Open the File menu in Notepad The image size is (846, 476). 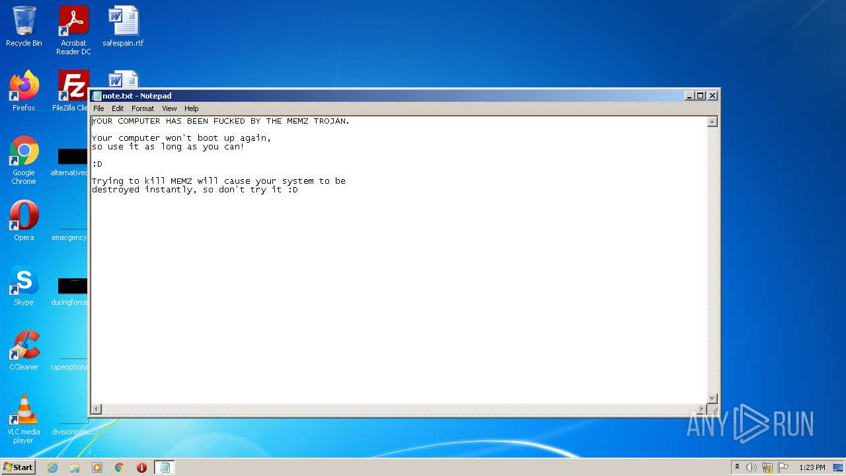(x=98, y=108)
